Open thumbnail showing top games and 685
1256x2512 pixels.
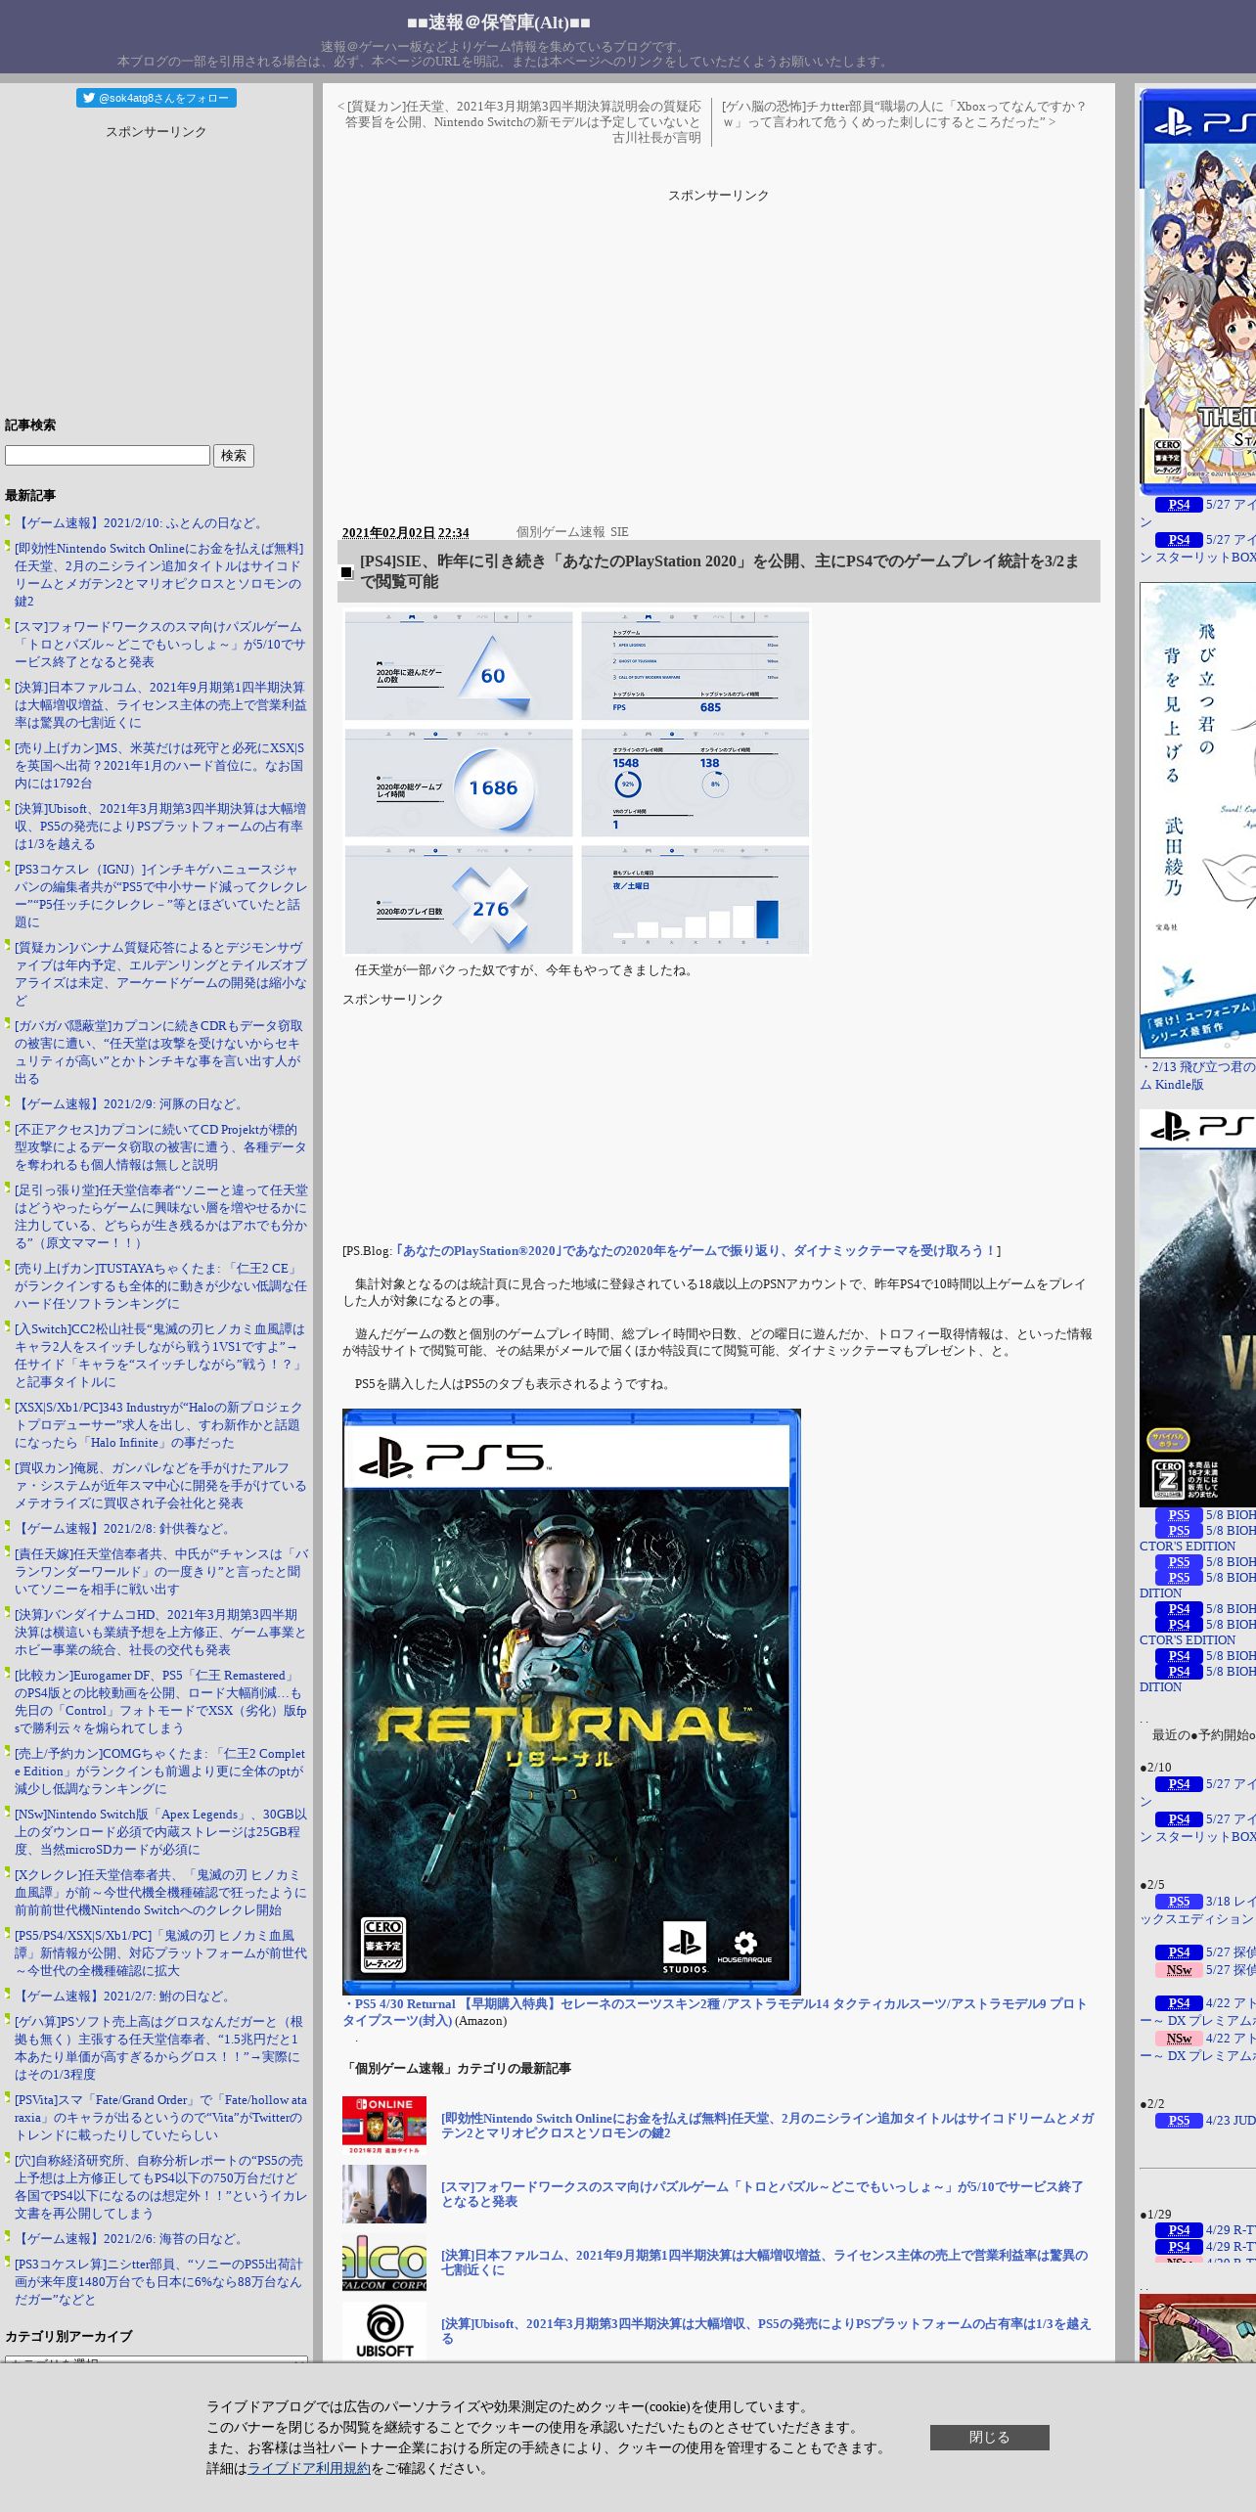pos(695,666)
